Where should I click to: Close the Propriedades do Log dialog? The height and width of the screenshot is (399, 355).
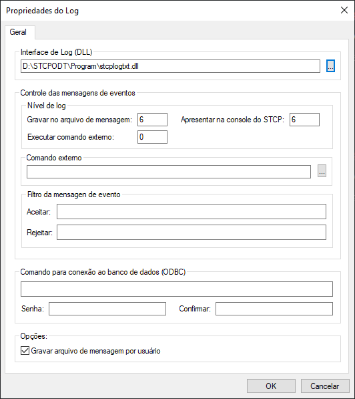coord(344,10)
